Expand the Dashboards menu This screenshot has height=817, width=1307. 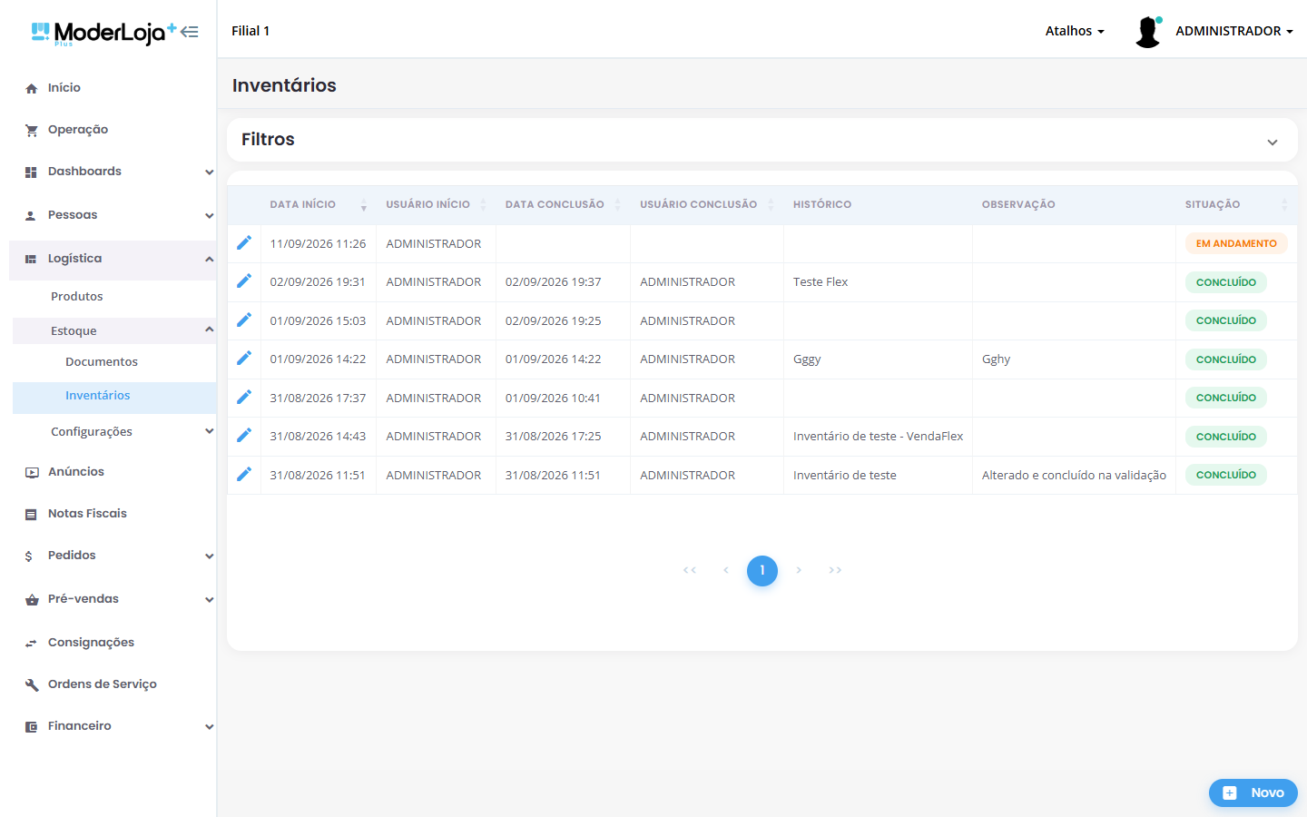coord(209,172)
